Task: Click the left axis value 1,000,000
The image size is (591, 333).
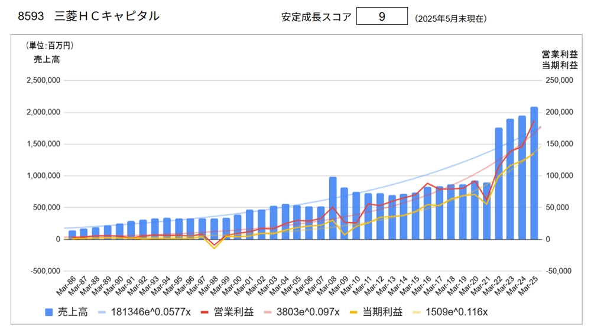Action: tap(43, 176)
